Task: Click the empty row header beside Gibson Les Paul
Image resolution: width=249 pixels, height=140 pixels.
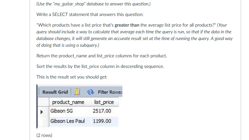Action: coord(43,122)
